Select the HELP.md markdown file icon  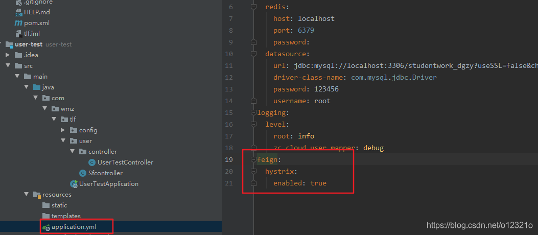(18, 12)
